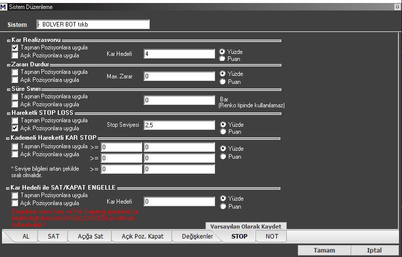
Task: Collapse the Süre Sınırı section
Action: coord(8,89)
